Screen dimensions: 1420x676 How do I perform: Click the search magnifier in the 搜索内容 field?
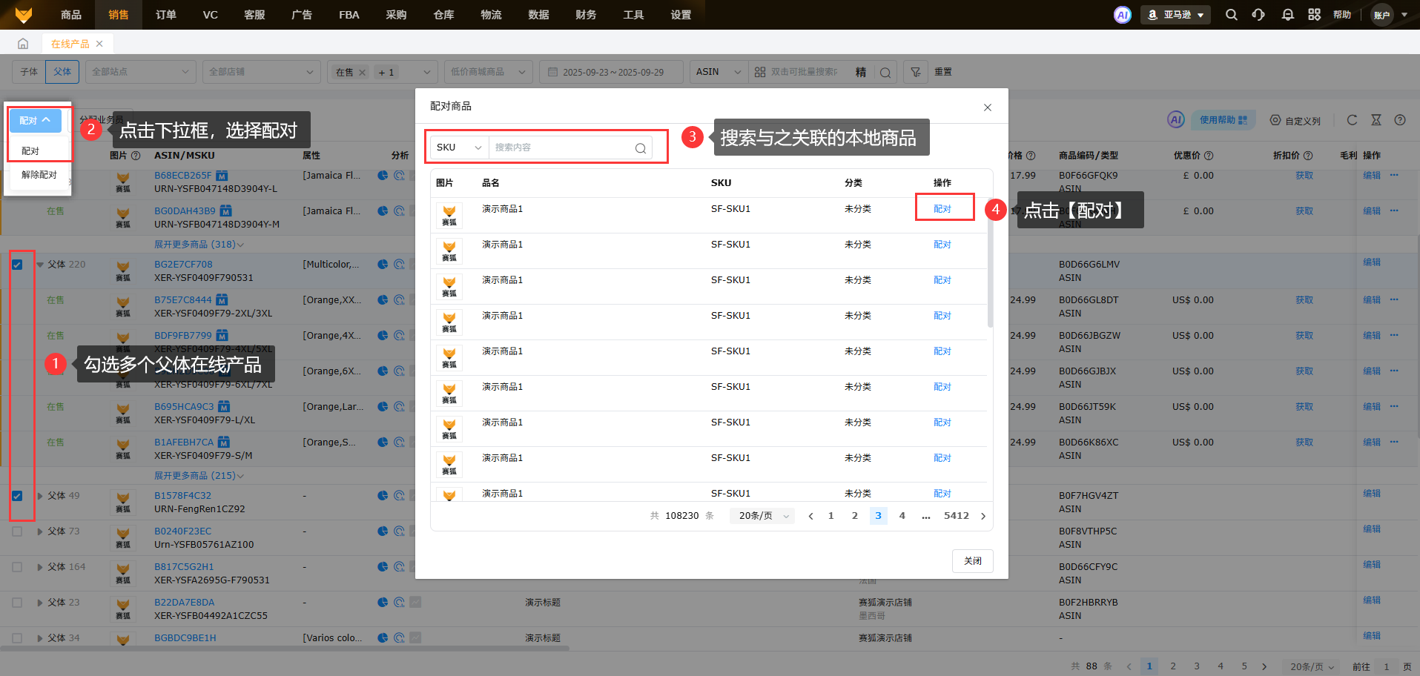pyautogui.click(x=641, y=148)
